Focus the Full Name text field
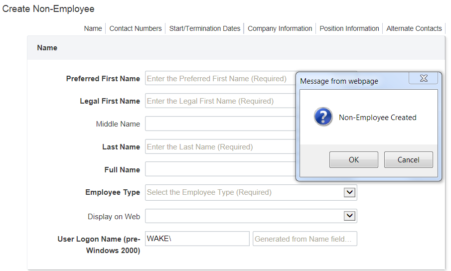 pyautogui.click(x=221, y=169)
